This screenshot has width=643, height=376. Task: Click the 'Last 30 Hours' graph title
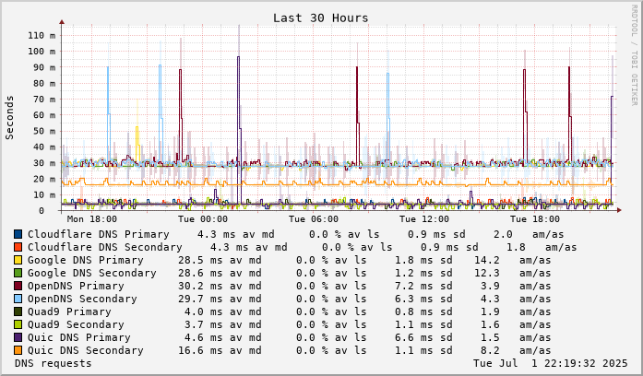321,18
